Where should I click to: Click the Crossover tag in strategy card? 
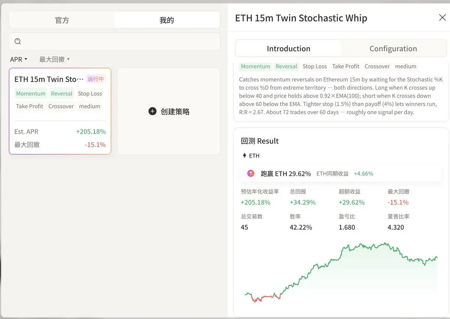[61, 106]
